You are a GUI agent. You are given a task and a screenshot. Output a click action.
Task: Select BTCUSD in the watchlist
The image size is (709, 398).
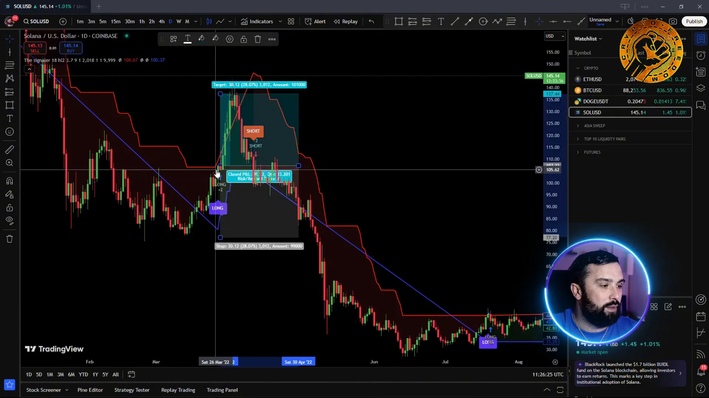click(x=630, y=90)
